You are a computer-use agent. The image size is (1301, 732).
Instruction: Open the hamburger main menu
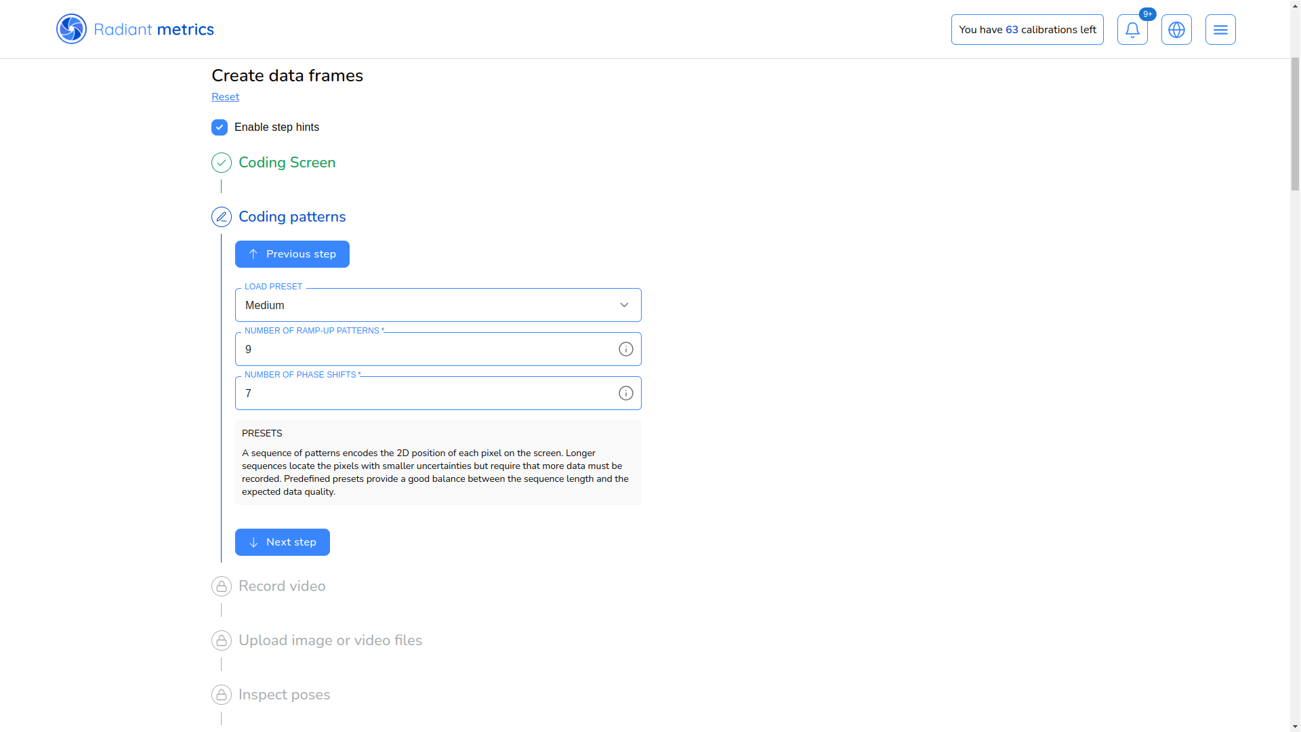point(1220,30)
